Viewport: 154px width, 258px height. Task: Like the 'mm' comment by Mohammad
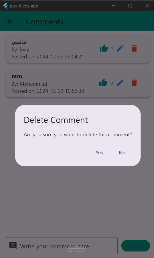(x=103, y=82)
